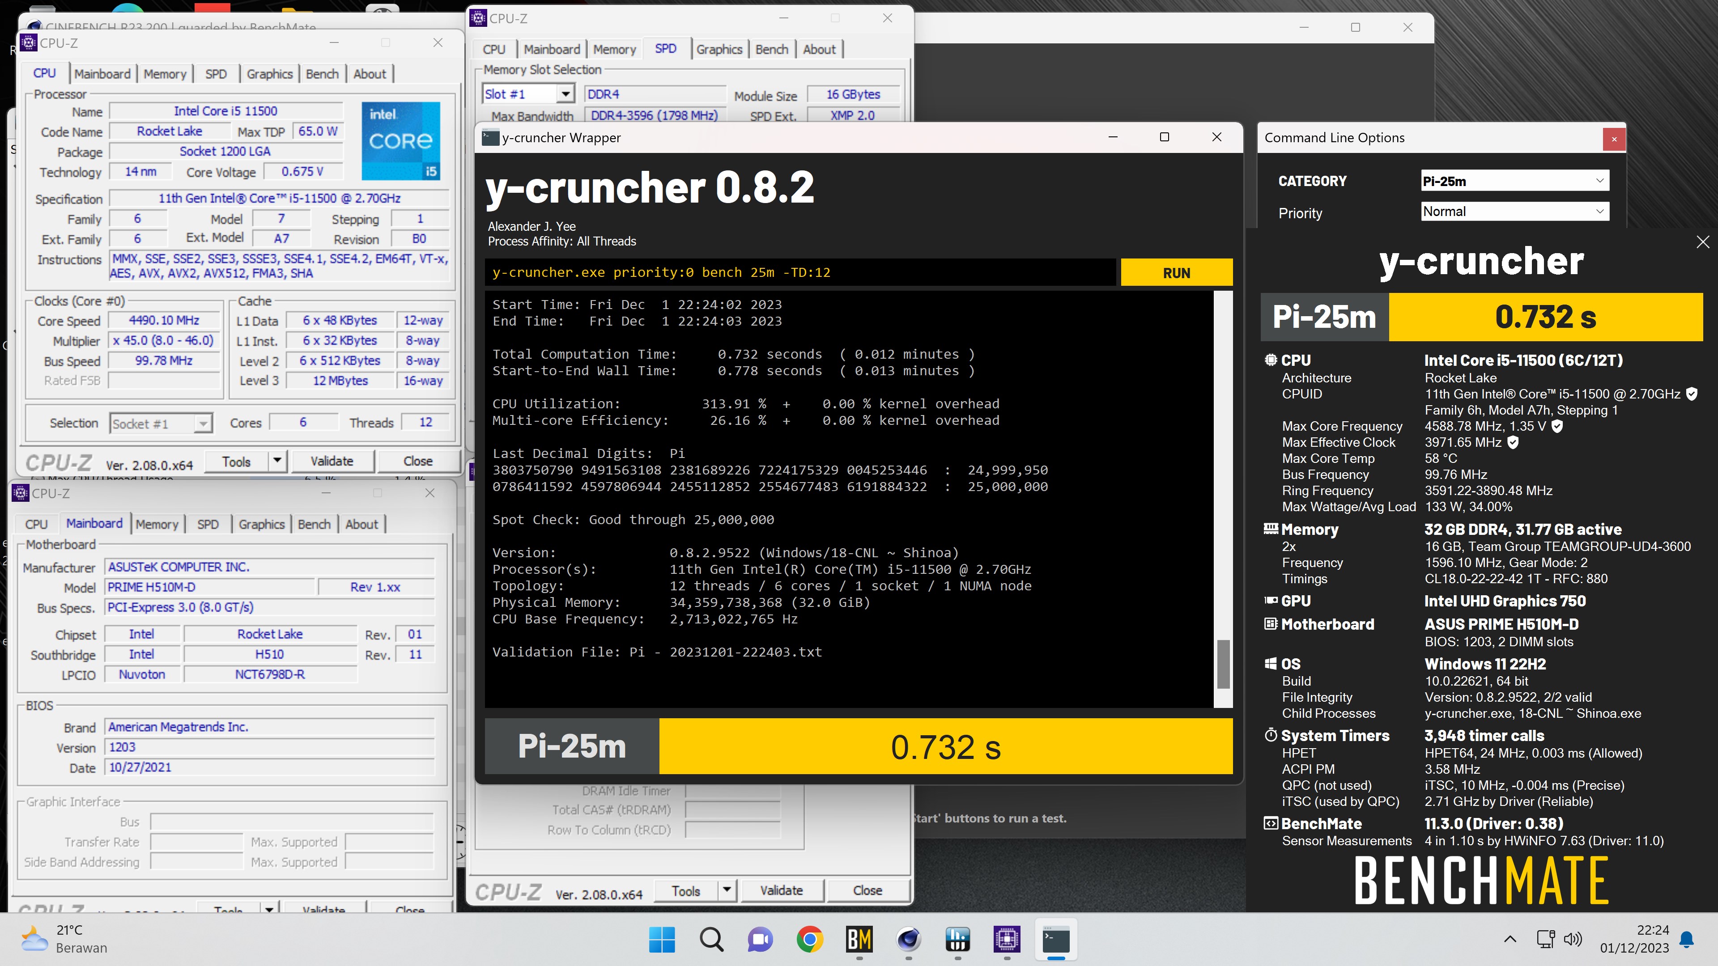Open the Slot #1 memory slot dropdown
Image resolution: width=1718 pixels, height=966 pixels.
pos(528,94)
